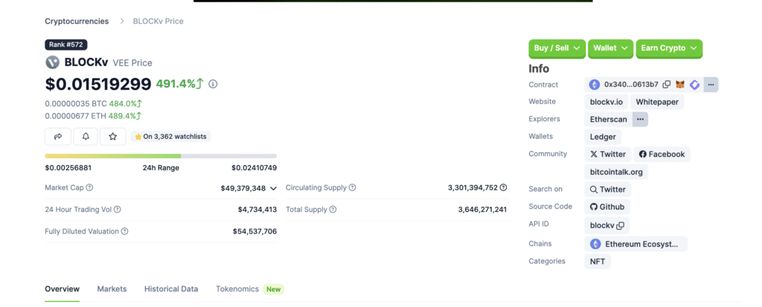Click the purple wallet icon in Contract row
This screenshot has width=762, height=307.
pyautogui.click(x=695, y=85)
